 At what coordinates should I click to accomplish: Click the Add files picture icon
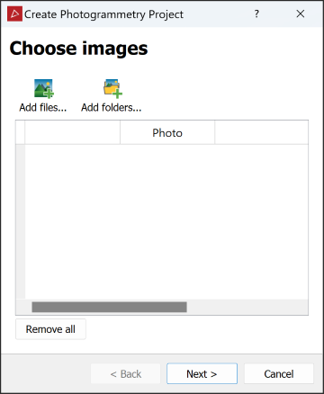tap(43, 88)
